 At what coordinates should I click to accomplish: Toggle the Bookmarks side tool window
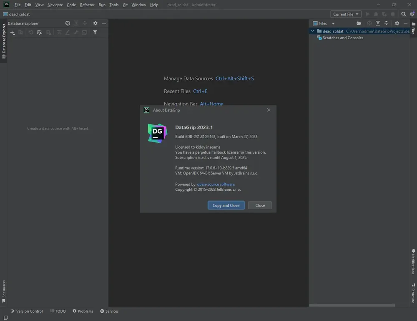coord(4,291)
